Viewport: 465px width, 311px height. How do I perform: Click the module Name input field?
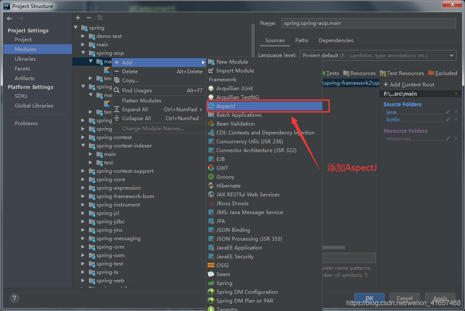(x=368, y=23)
